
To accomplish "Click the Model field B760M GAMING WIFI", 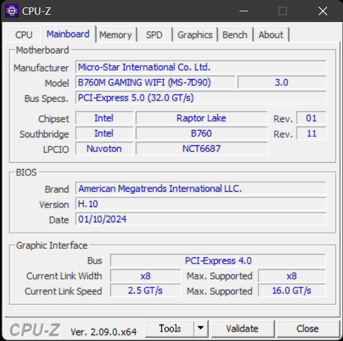I will coord(155,83).
